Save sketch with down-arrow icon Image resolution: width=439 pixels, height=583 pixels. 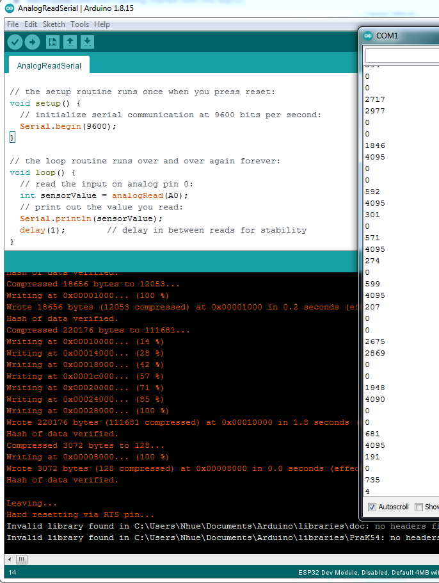click(87, 42)
